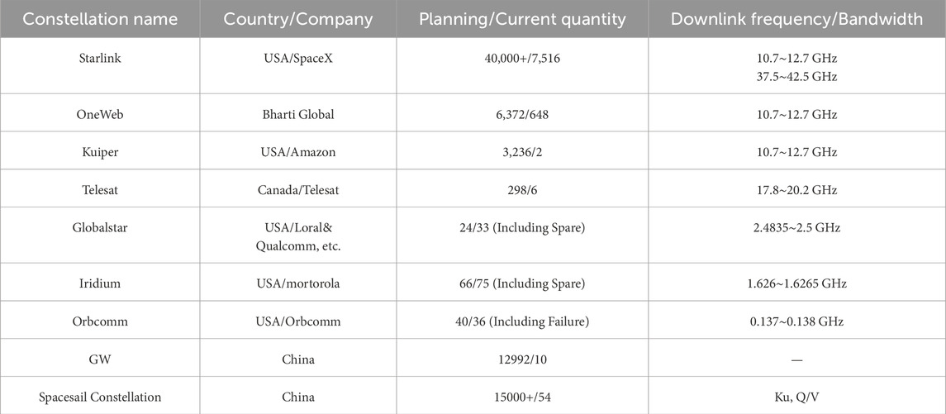Click the Spacesail Constellation cell
946x414 pixels.
coord(100,397)
